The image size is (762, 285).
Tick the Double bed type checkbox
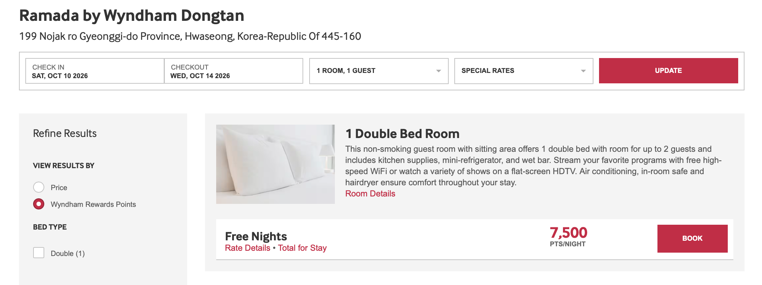39,253
